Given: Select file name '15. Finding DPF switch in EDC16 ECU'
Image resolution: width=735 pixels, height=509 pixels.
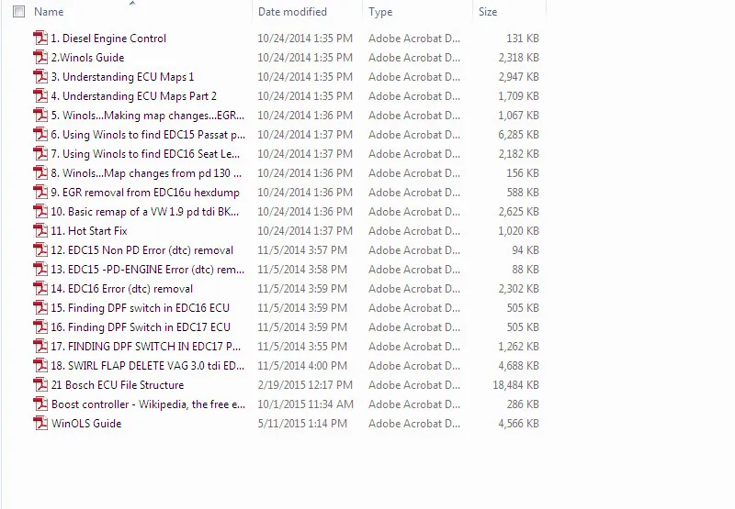Looking at the screenshot, I should 141,308.
